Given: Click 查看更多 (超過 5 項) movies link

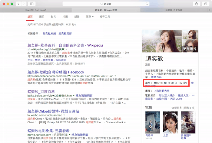Looking at the screenshot, I should (183, 108).
